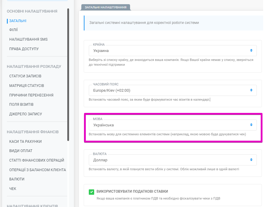Open the МОВА dropdown showing Українська
The height and width of the screenshot is (207, 264).
(173, 125)
